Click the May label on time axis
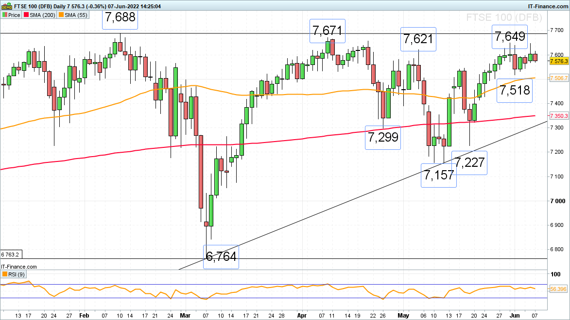The height and width of the screenshot is (320, 570). pos(403,316)
